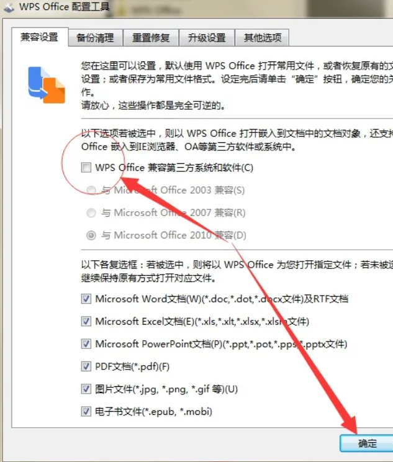Select the Microsoft Office 2010 兼容 radio button
The height and width of the screenshot is (462, 393).
point(91,235)
